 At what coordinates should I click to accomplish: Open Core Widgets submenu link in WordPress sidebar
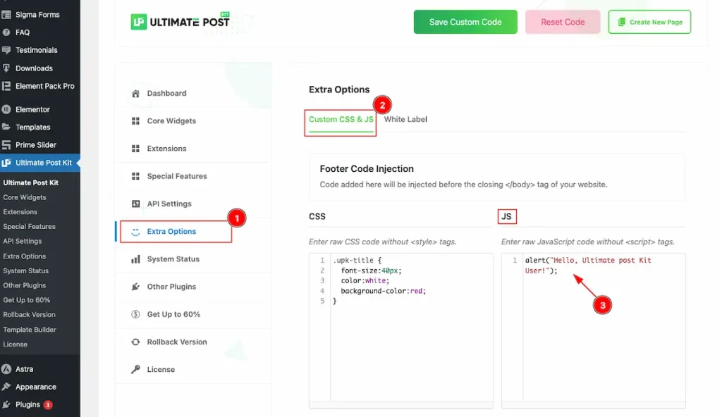[x=25, y=197]
